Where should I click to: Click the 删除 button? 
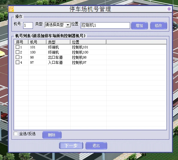tap(52, 135)
